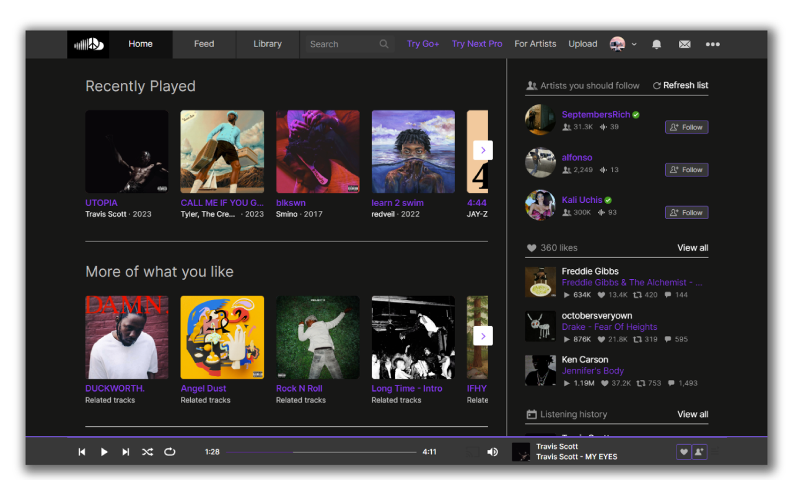Open the Upload page

[x=583, y=44]
